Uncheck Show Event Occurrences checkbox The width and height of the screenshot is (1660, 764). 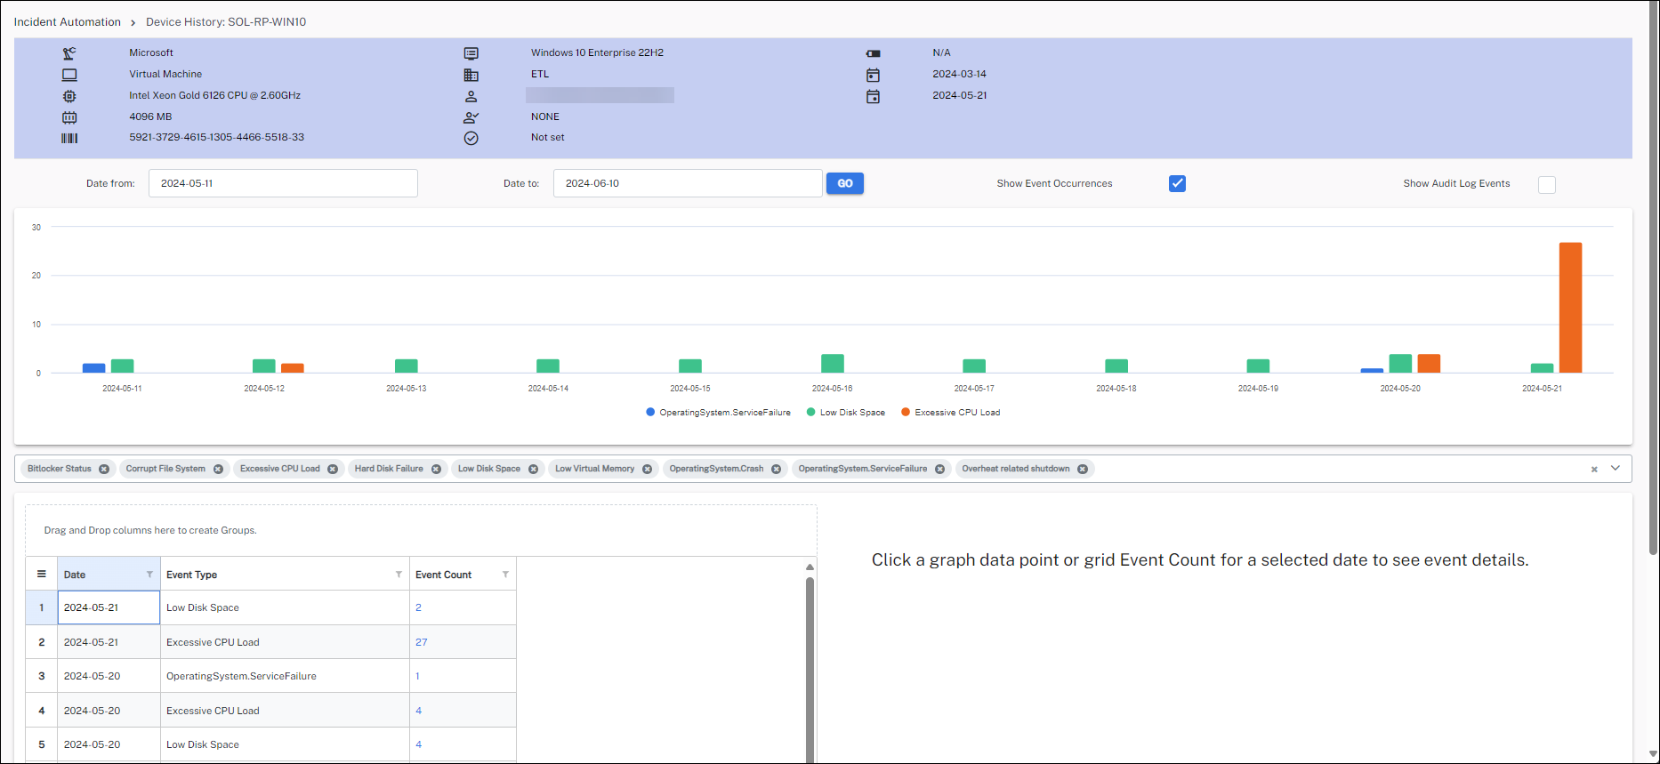[1177, 183]
